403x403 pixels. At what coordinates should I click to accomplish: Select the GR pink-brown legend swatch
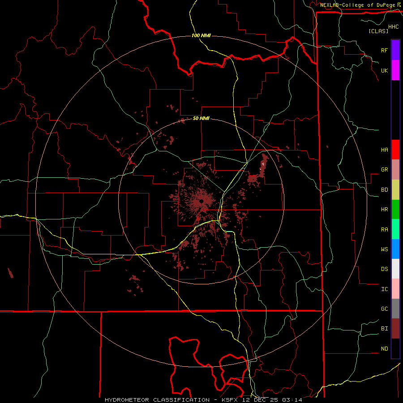click(395, 170)
